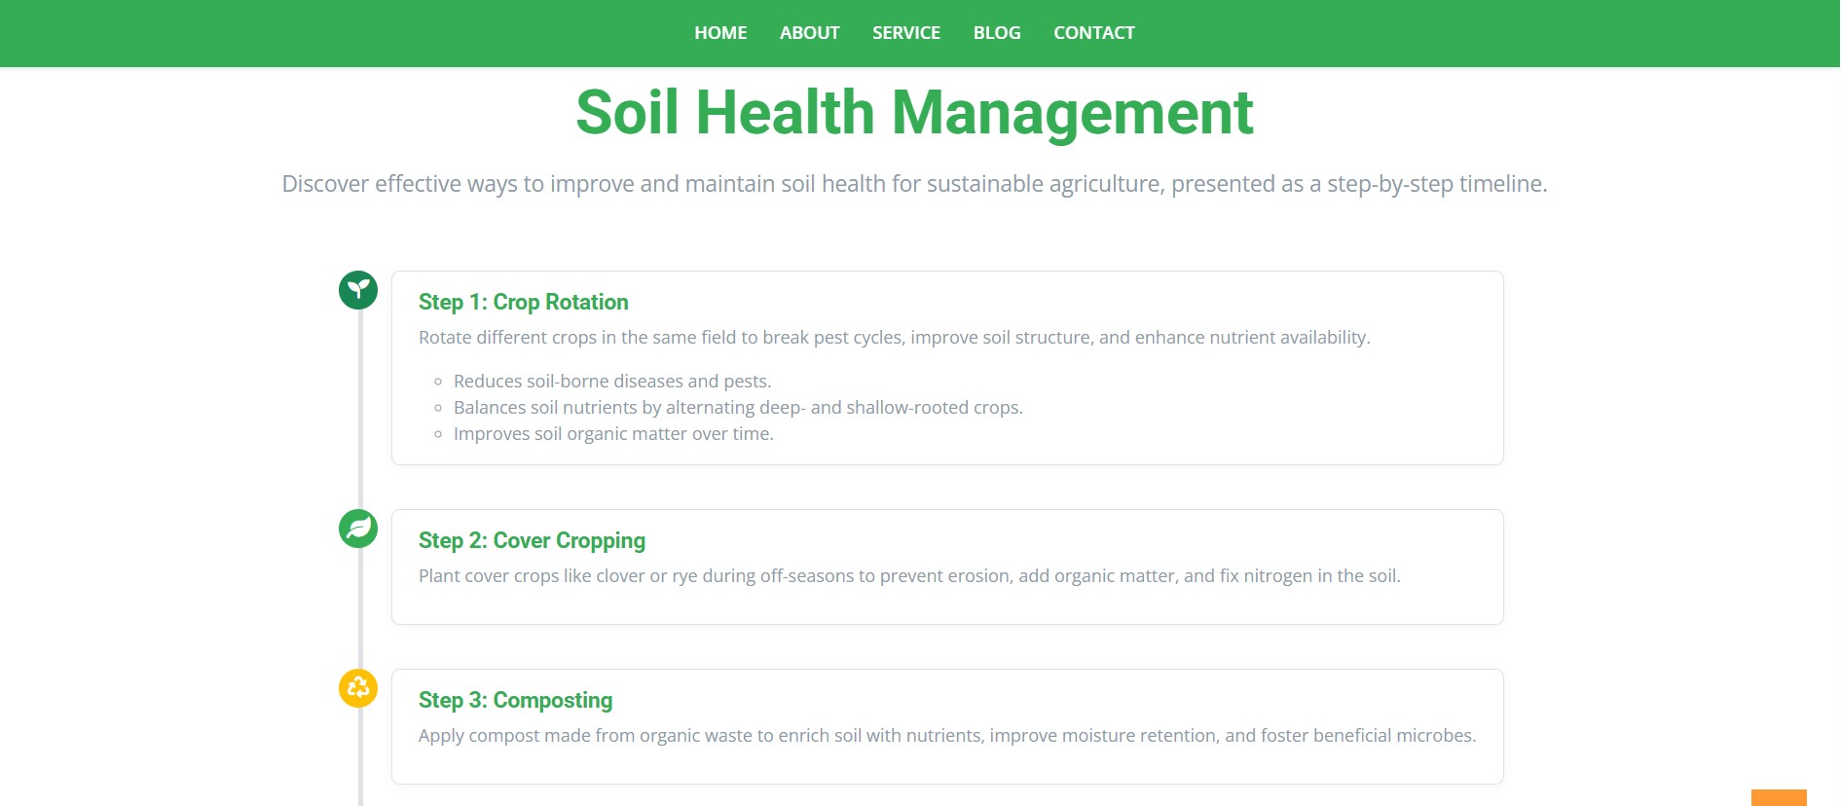Select the 'Balances soil nutrients' bullet item
This screenshot has width=1841, height=806.
coord(738,408)
